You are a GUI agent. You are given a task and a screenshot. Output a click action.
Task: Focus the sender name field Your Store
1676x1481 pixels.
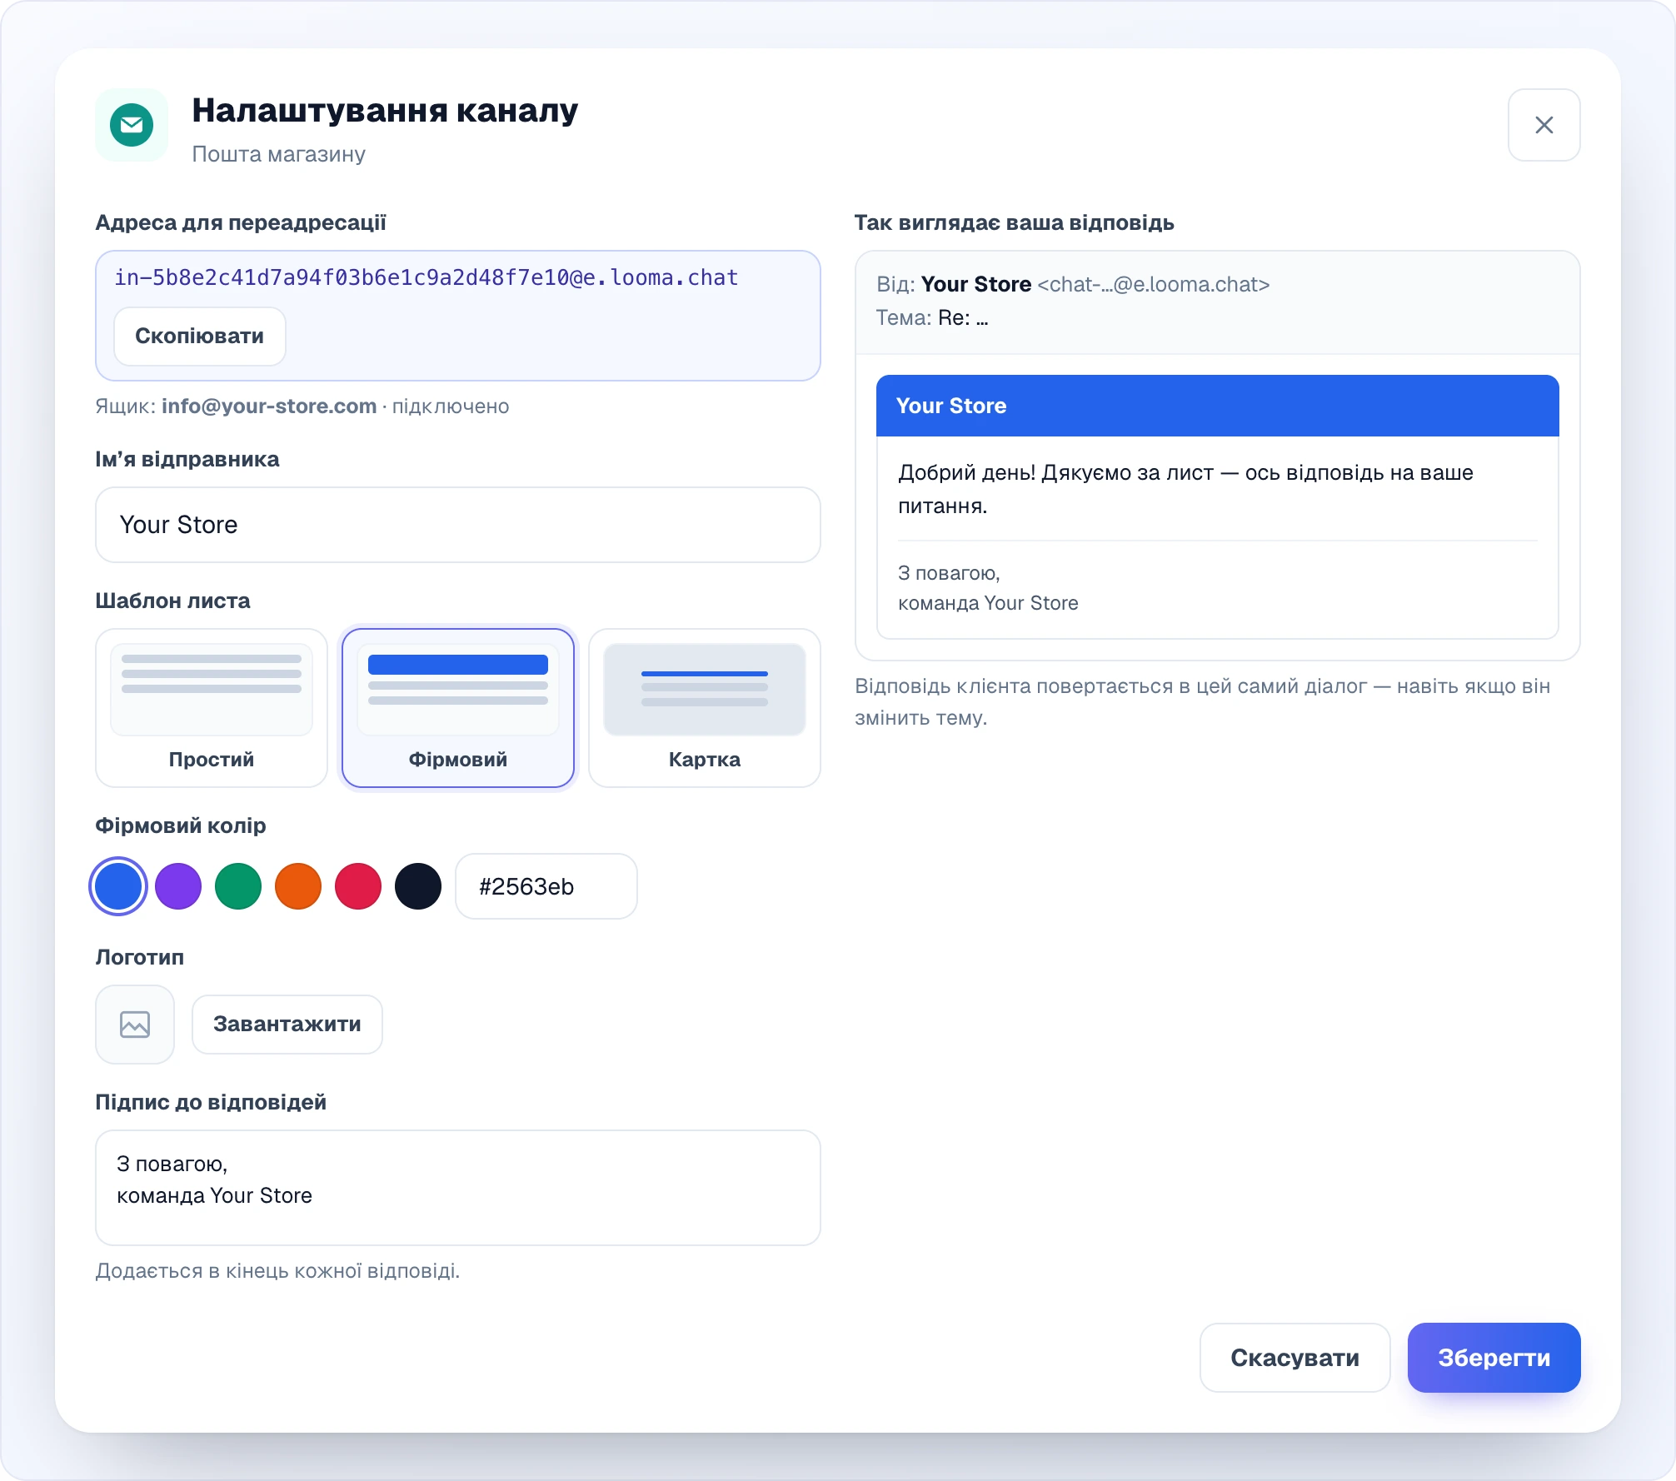458,525
